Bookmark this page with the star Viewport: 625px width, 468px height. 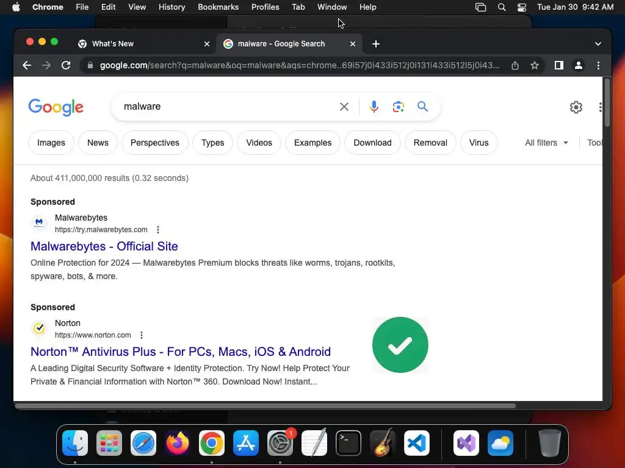[x=535, y=65]
